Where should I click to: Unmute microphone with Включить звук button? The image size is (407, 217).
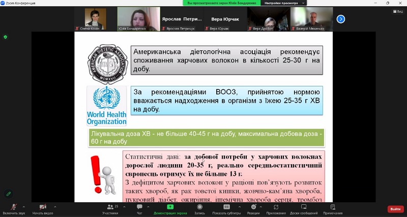point(14,209)
